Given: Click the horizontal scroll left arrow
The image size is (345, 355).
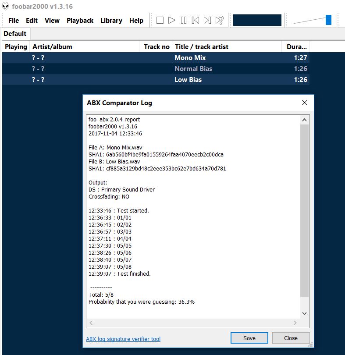Looking at the screenshot, I should tap(91, 323).
